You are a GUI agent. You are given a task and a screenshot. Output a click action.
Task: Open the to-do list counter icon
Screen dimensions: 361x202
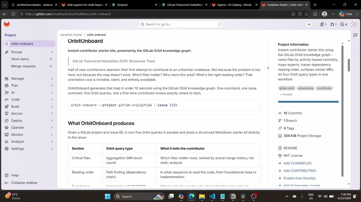tap(344, 25)
